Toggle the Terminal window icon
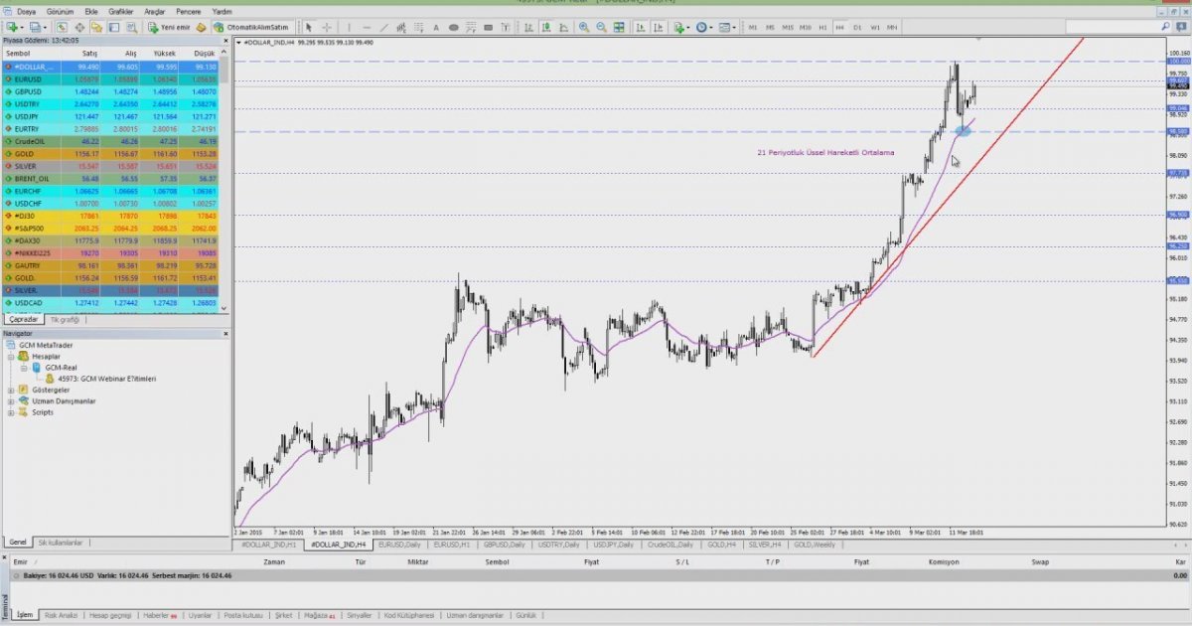1192x626 pixels. pos(114,28)
